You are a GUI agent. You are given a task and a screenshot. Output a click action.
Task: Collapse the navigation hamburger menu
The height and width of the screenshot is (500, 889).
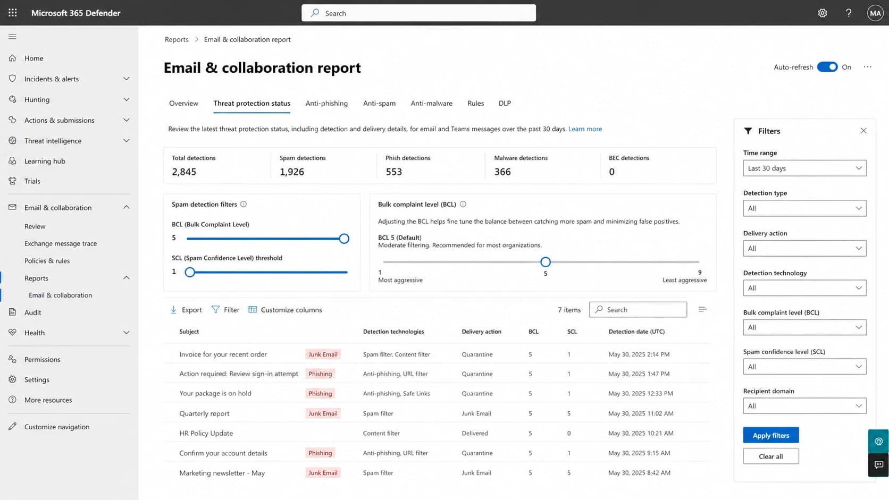[13, 37]
